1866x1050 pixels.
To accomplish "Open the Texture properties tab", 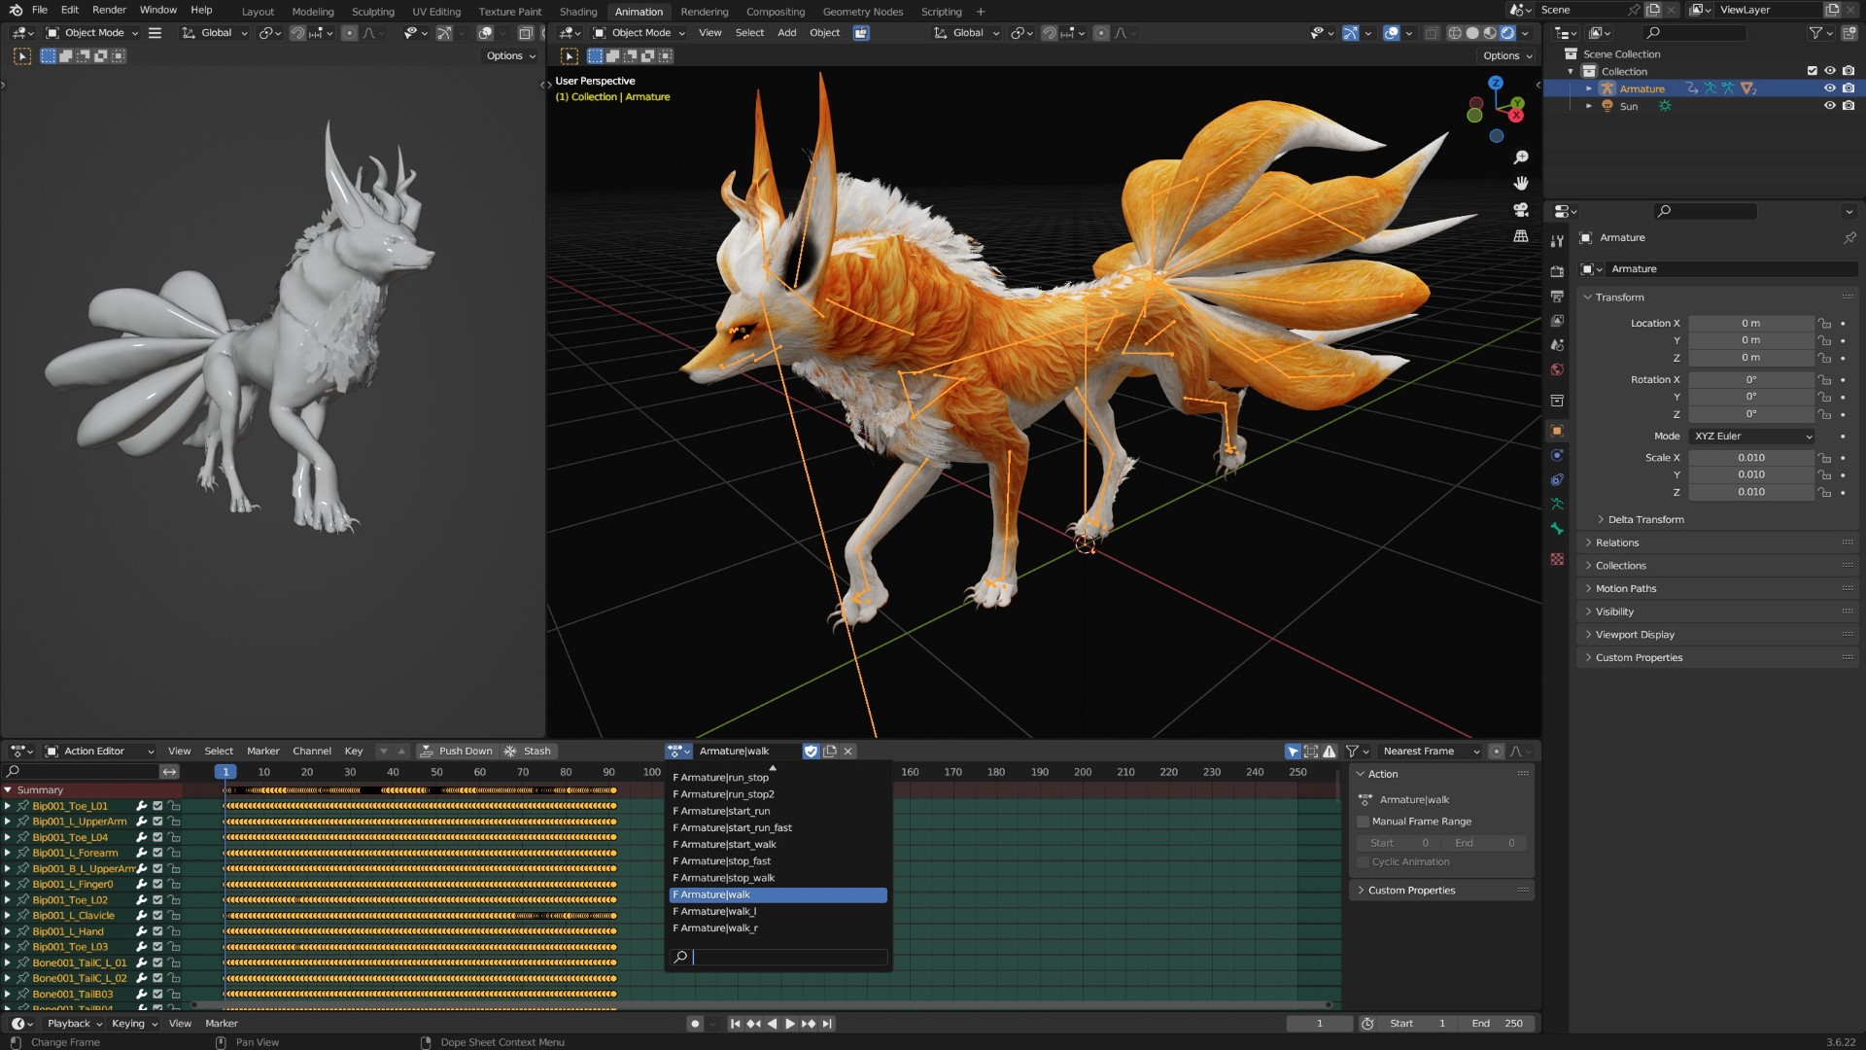I will point(1557,559).
